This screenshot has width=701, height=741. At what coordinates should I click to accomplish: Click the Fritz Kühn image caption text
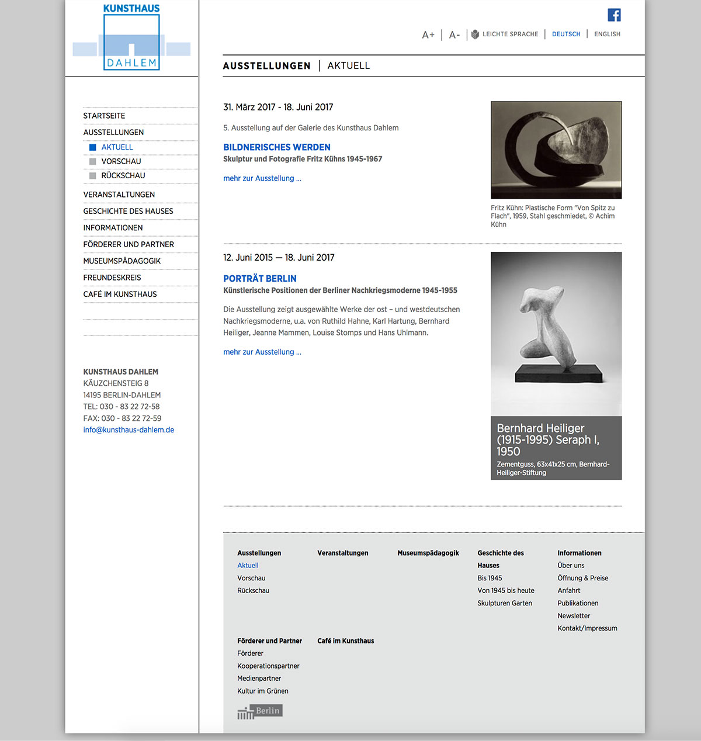tap(553, 216)
